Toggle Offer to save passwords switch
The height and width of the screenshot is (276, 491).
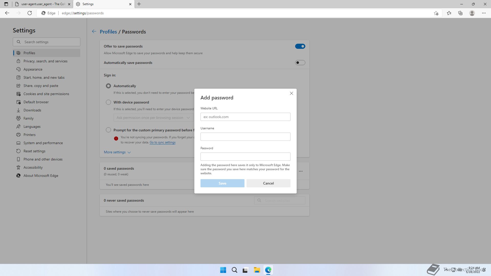[300, 46]
